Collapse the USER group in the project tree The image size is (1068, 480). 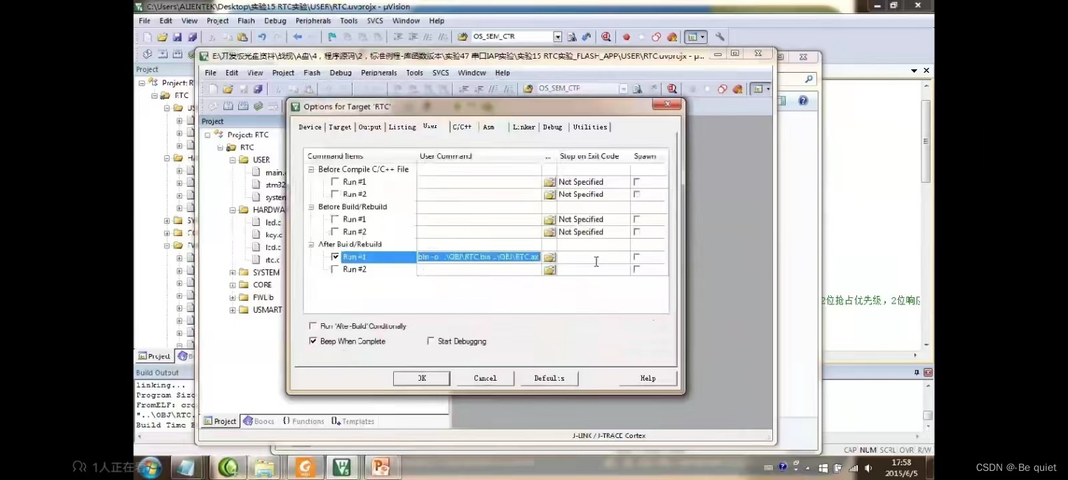[233, 160]
